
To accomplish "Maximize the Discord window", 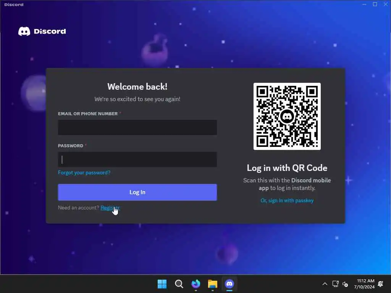I will [x=375, y=4].
